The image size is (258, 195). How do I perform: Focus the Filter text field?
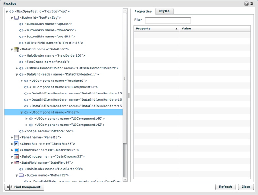pos(168,20)
